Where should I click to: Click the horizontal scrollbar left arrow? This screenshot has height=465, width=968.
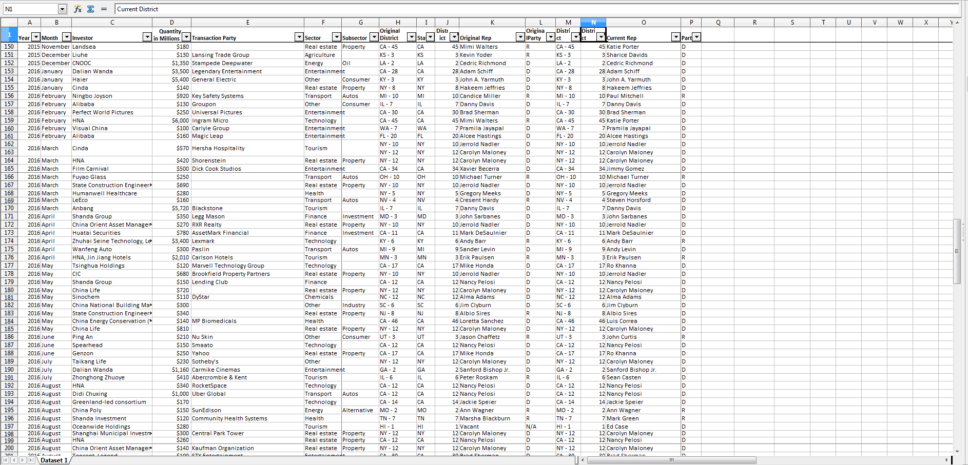coord(584,460)
